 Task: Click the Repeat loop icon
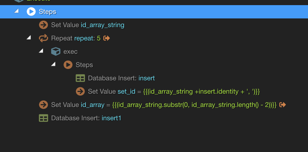coord(43,38)
